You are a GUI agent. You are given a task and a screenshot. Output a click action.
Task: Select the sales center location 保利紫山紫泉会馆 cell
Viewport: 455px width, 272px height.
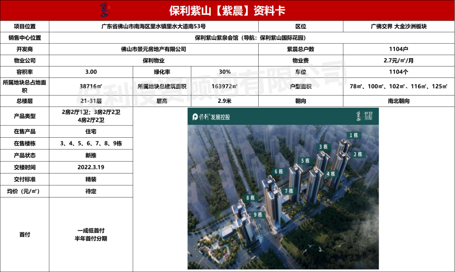252,38
